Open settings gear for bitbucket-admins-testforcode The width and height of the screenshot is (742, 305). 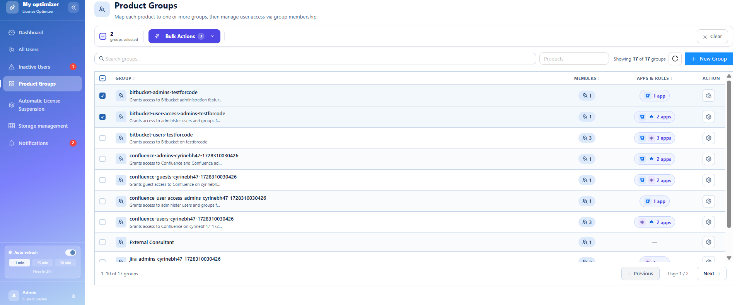point(708,96)
